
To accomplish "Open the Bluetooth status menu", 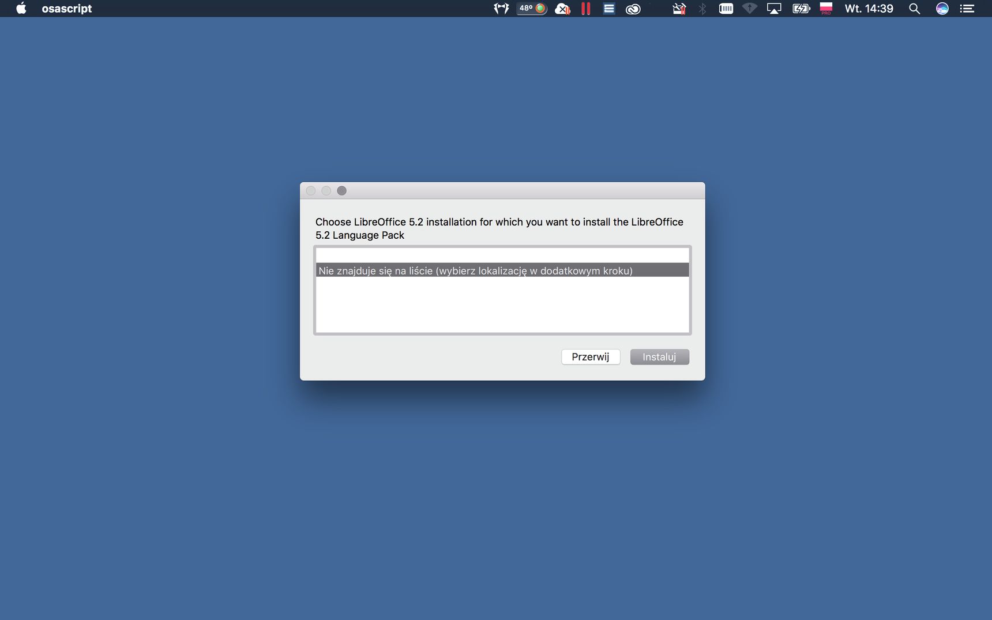I will (702, 8).
